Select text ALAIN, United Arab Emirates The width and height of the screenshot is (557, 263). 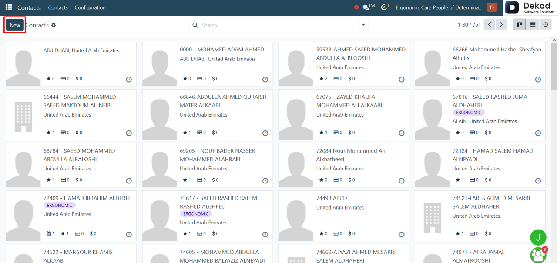coord(485,121)
